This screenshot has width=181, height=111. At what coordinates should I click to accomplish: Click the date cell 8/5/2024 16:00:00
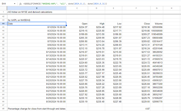[37, 34]
